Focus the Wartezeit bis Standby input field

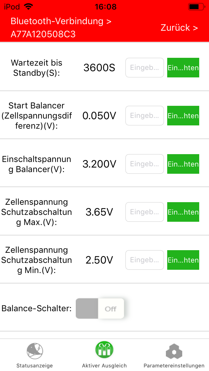pyautogui.click(x=145, y=68)
